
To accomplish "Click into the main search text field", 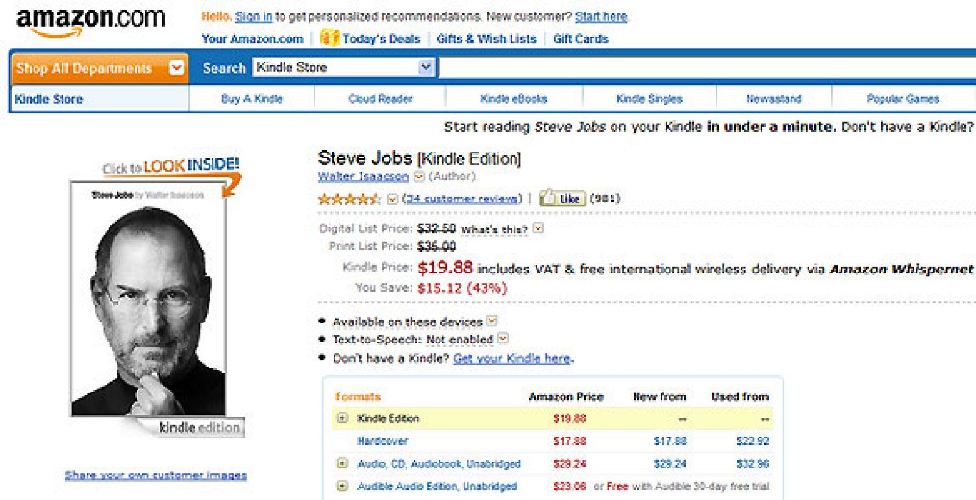I will click(701, 68).
